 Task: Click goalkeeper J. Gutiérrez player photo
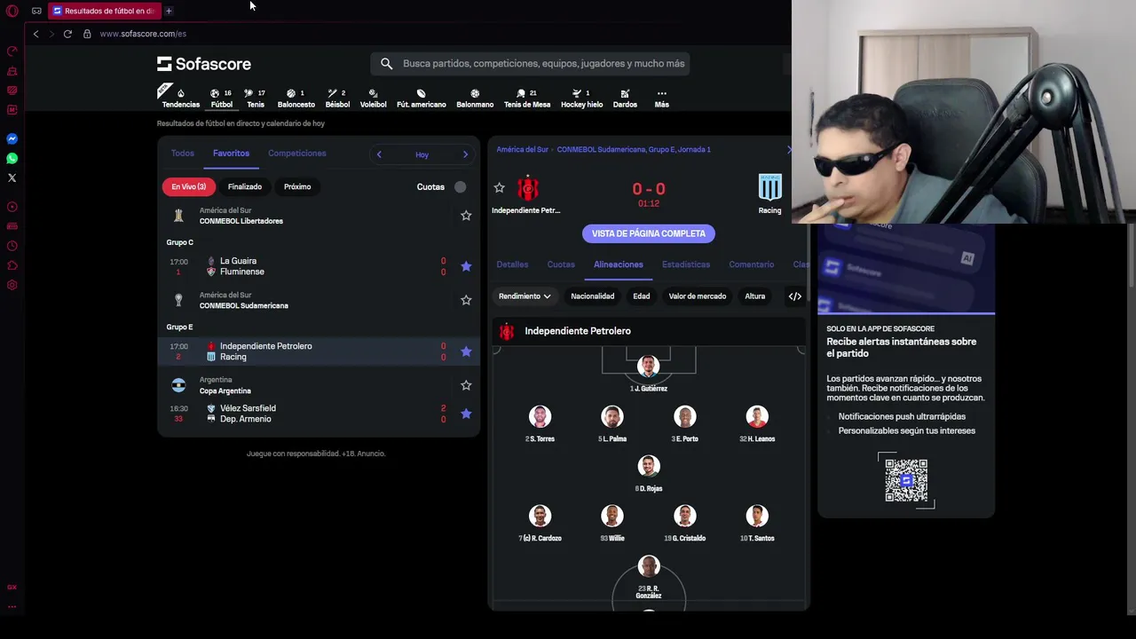[649, 368]
